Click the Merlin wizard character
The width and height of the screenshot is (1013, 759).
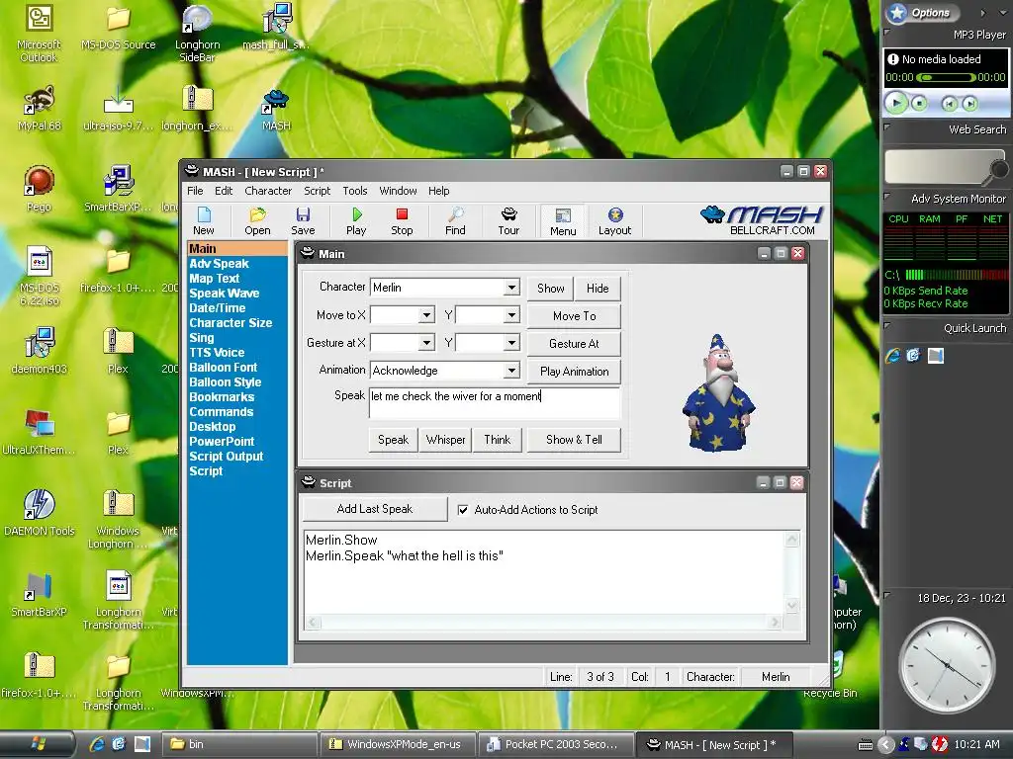719,392
